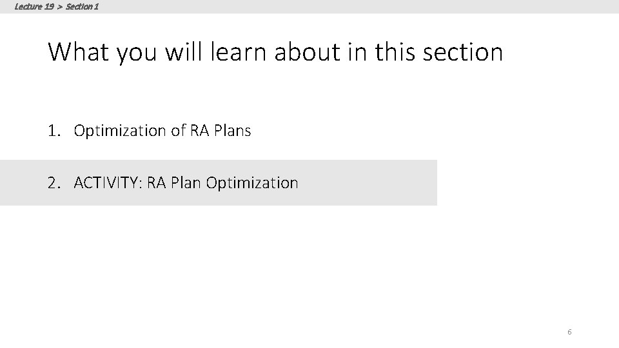This screenshot has height=348, width=619.
Task: Click the word "RA" in item one
Action: click(x=197, y=131)
